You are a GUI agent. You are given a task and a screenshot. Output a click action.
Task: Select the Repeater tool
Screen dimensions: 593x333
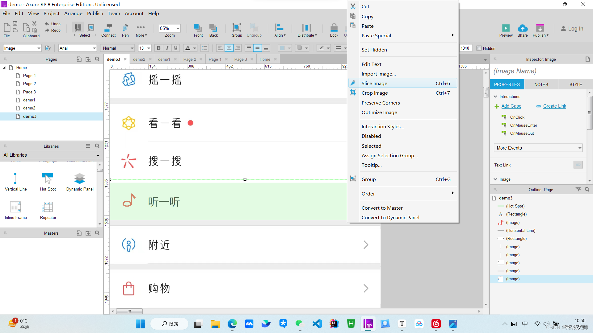coord(48,210)
